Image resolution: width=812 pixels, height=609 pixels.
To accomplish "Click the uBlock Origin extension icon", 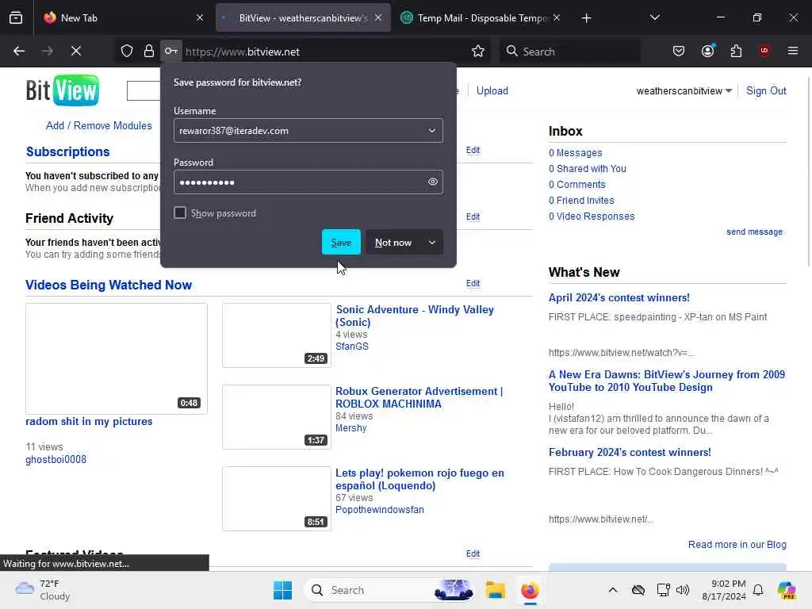I will point(764,52).
